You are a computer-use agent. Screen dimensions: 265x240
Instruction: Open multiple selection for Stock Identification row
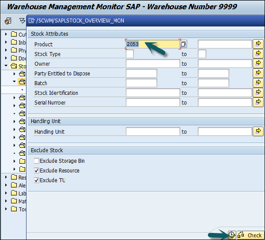tap(258, 93)
